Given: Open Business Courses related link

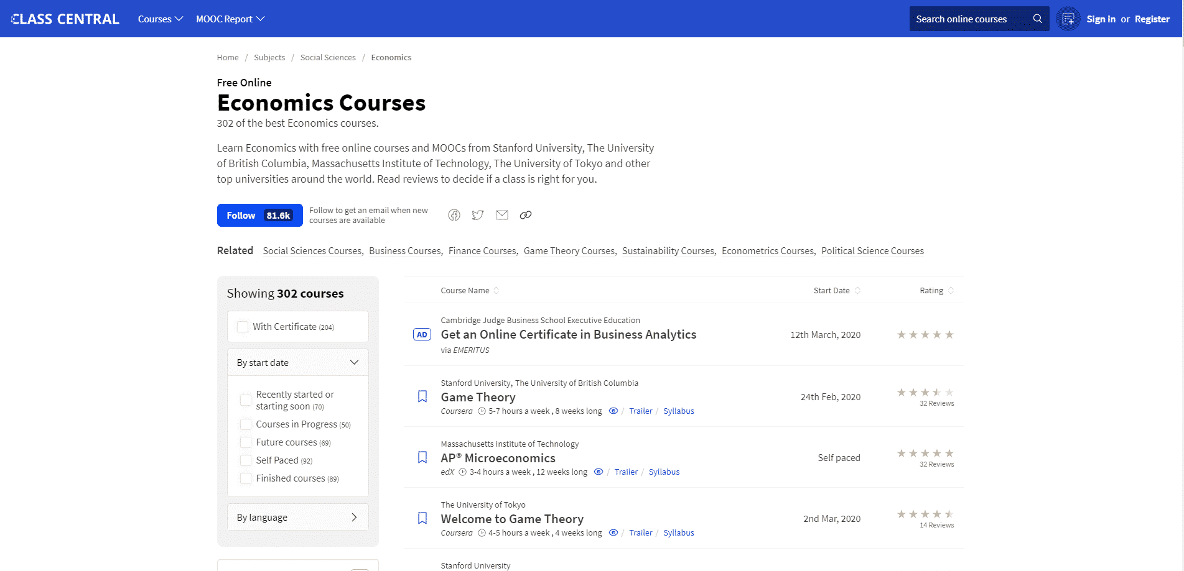Looking at the screenshot, I should click(x=404, y=251).
